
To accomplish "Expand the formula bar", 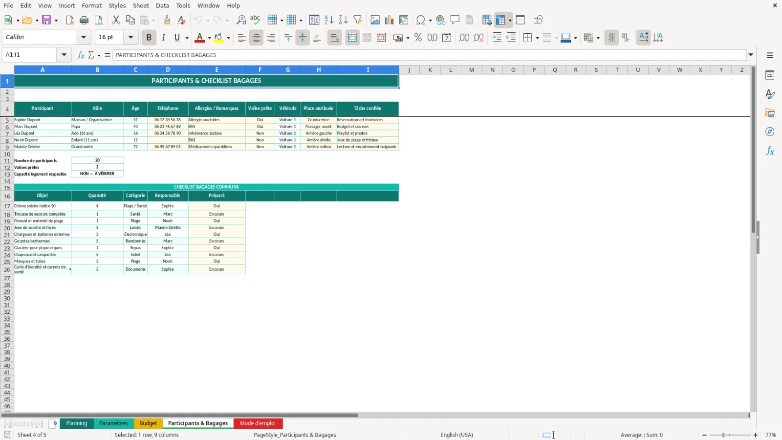I will click(x=751, y=55).
